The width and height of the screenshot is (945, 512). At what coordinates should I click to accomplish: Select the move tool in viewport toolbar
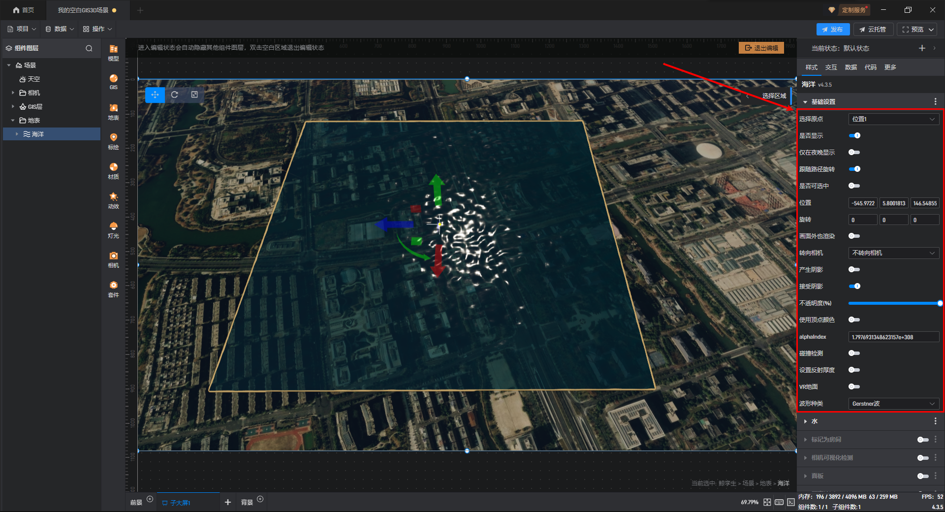point(155,95)
